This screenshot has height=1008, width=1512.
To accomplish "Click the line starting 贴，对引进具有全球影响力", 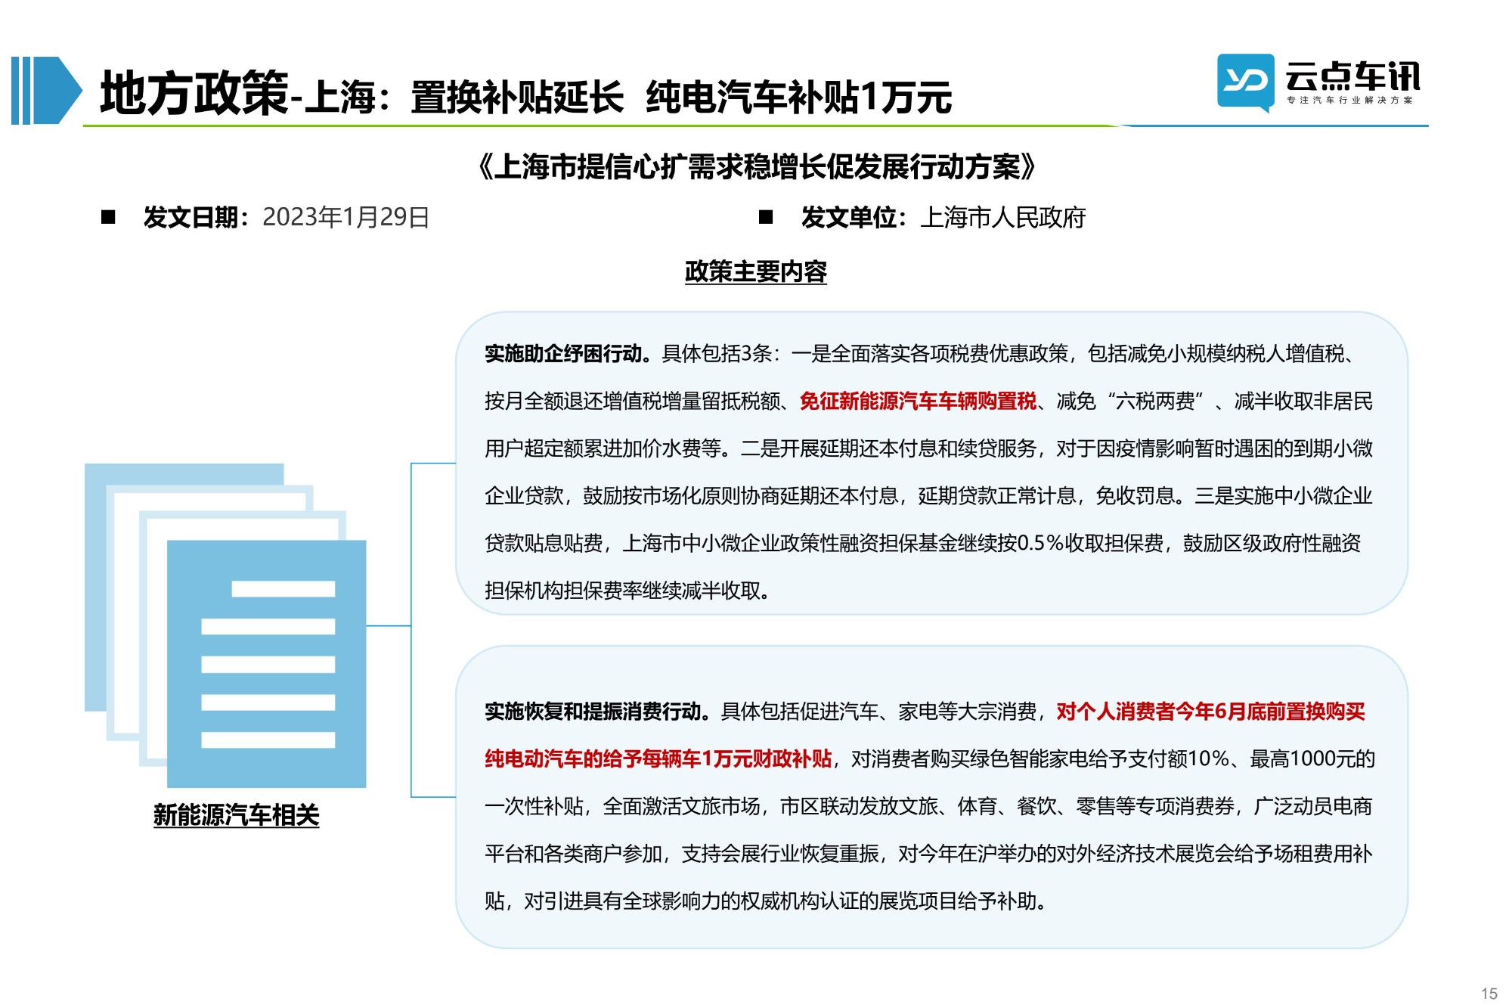I will 766,901.
